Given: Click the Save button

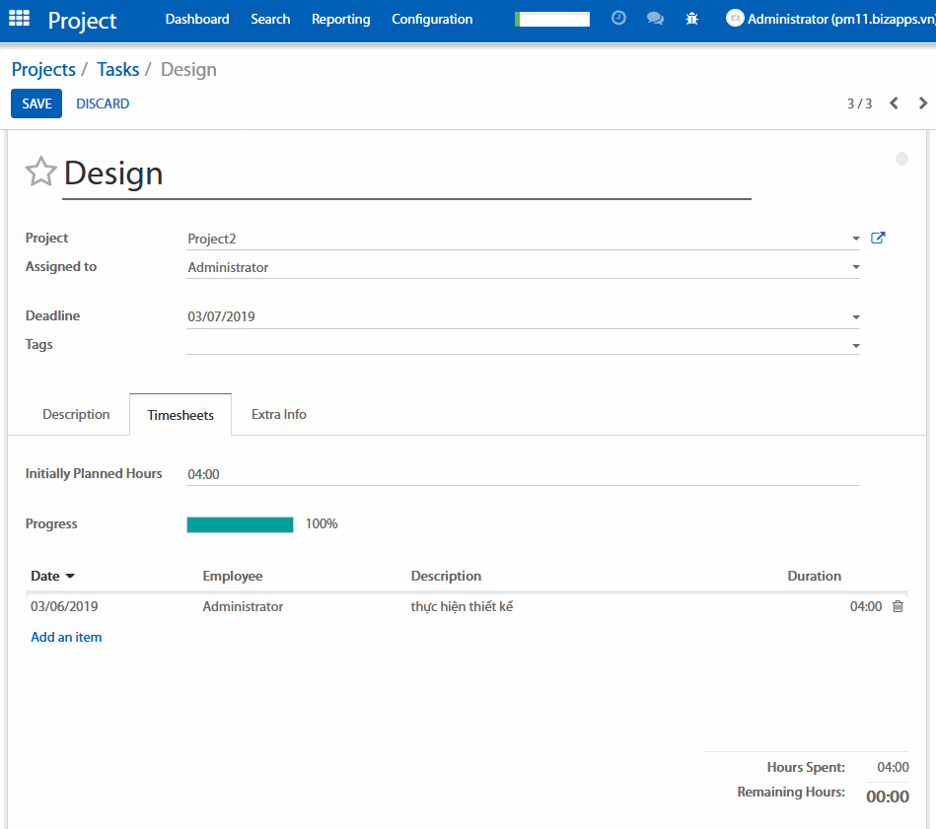Looking at the screenshot, I should click(x=36, y=104).
